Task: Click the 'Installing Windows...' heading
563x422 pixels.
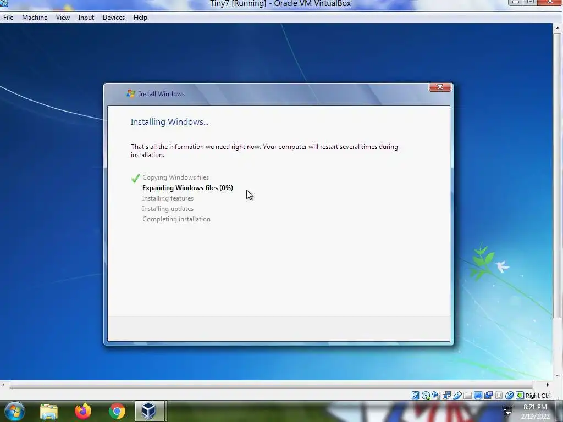Action: pyautogui.click(x=169, y=122)
